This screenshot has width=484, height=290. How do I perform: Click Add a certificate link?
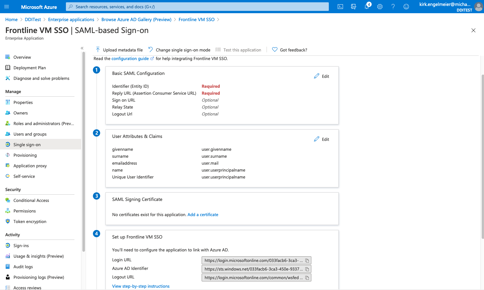pyautogui.click(x=203, y=214)
